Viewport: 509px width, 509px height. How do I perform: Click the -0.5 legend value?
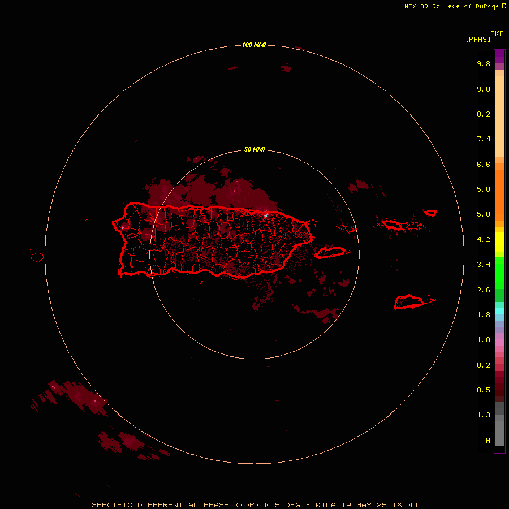point(481,390)
